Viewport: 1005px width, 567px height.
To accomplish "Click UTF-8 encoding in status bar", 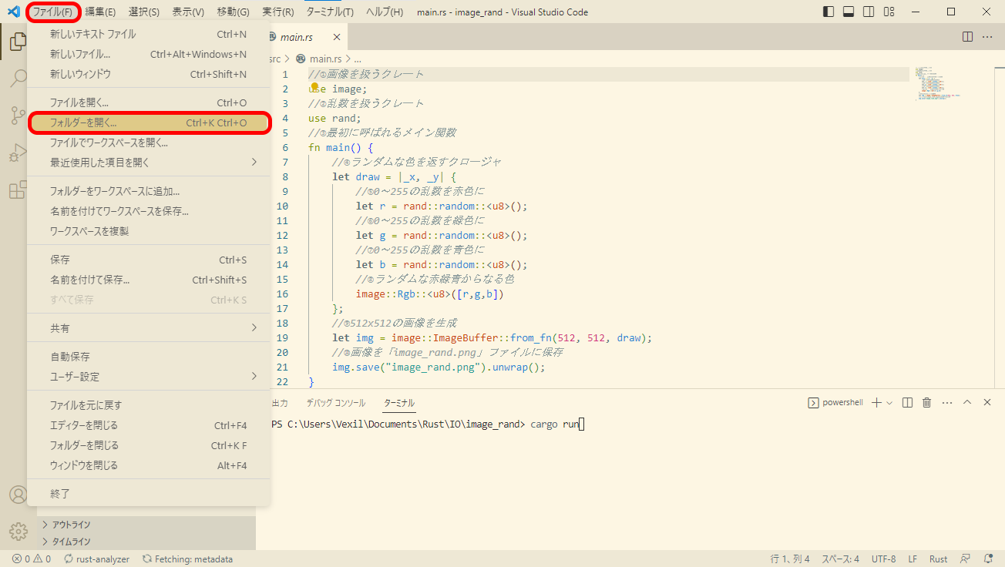I will [x=883, y=559].
